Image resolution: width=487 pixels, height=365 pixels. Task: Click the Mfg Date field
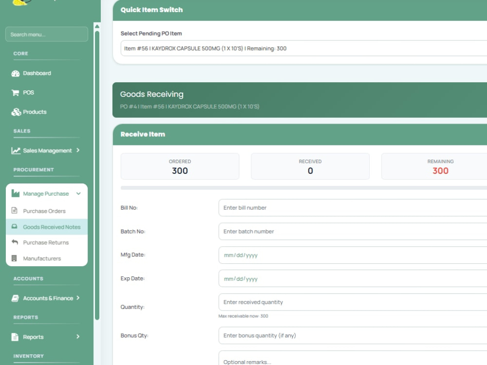pyautogui.click(x=353, y=255)
